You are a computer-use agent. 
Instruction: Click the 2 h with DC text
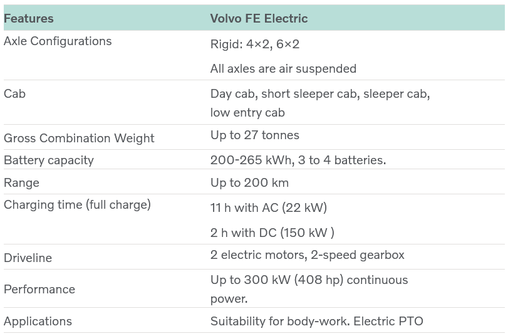tap(272, 233)
